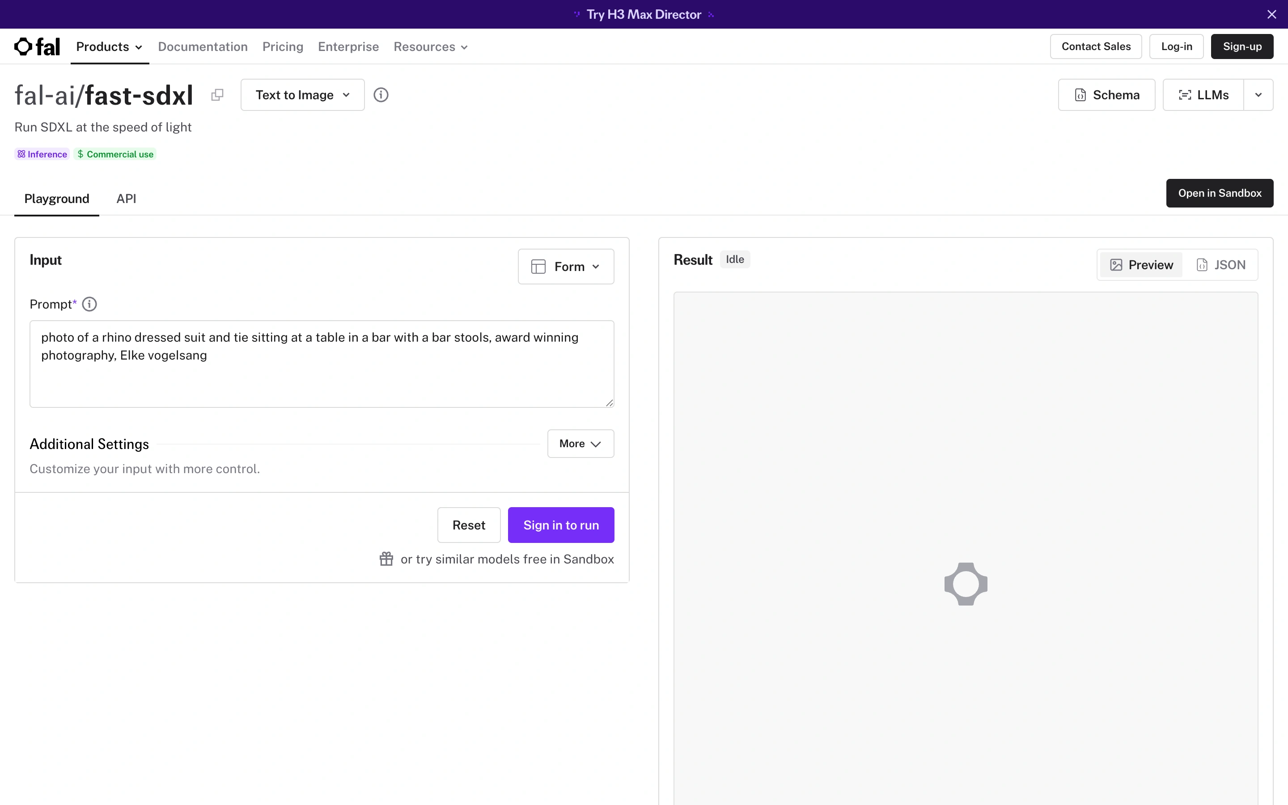This screenshot has height=805, width=1288.
Task: Grab the prompt box resize handle
Action: click(610, 403)
